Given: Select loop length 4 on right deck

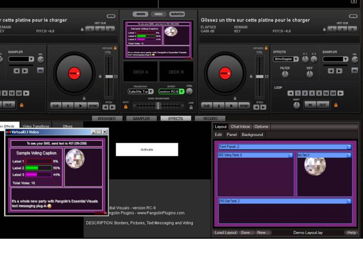Looking at the screenshot, I should [312, 93].
